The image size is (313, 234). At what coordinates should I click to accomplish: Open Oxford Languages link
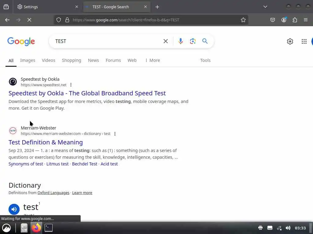(x=53, y=193)
